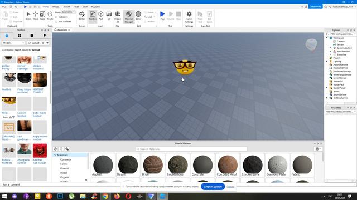
Task: Activate the Rotate tool
Action: [x=50, y=14]
